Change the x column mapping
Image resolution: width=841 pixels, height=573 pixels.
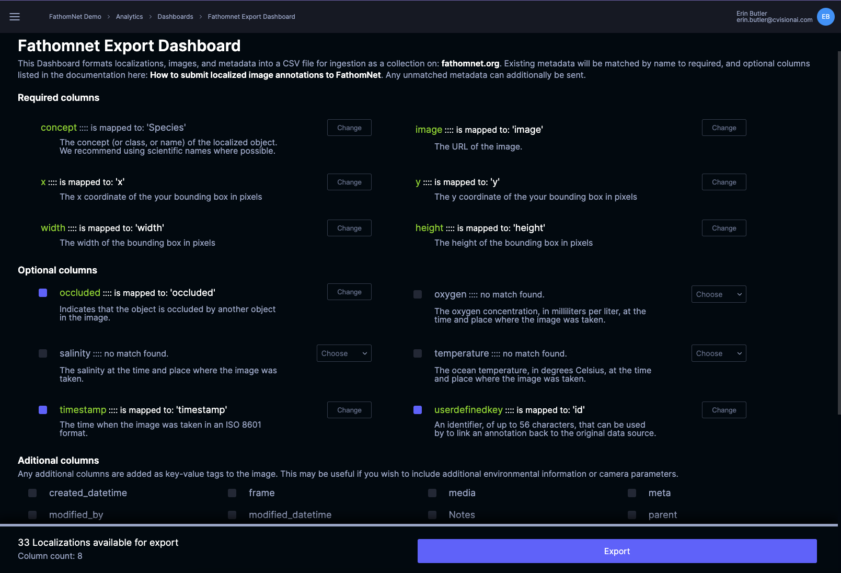coord(349,182)
